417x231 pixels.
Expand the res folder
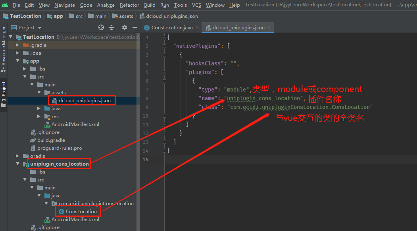[x=39, y=116]
